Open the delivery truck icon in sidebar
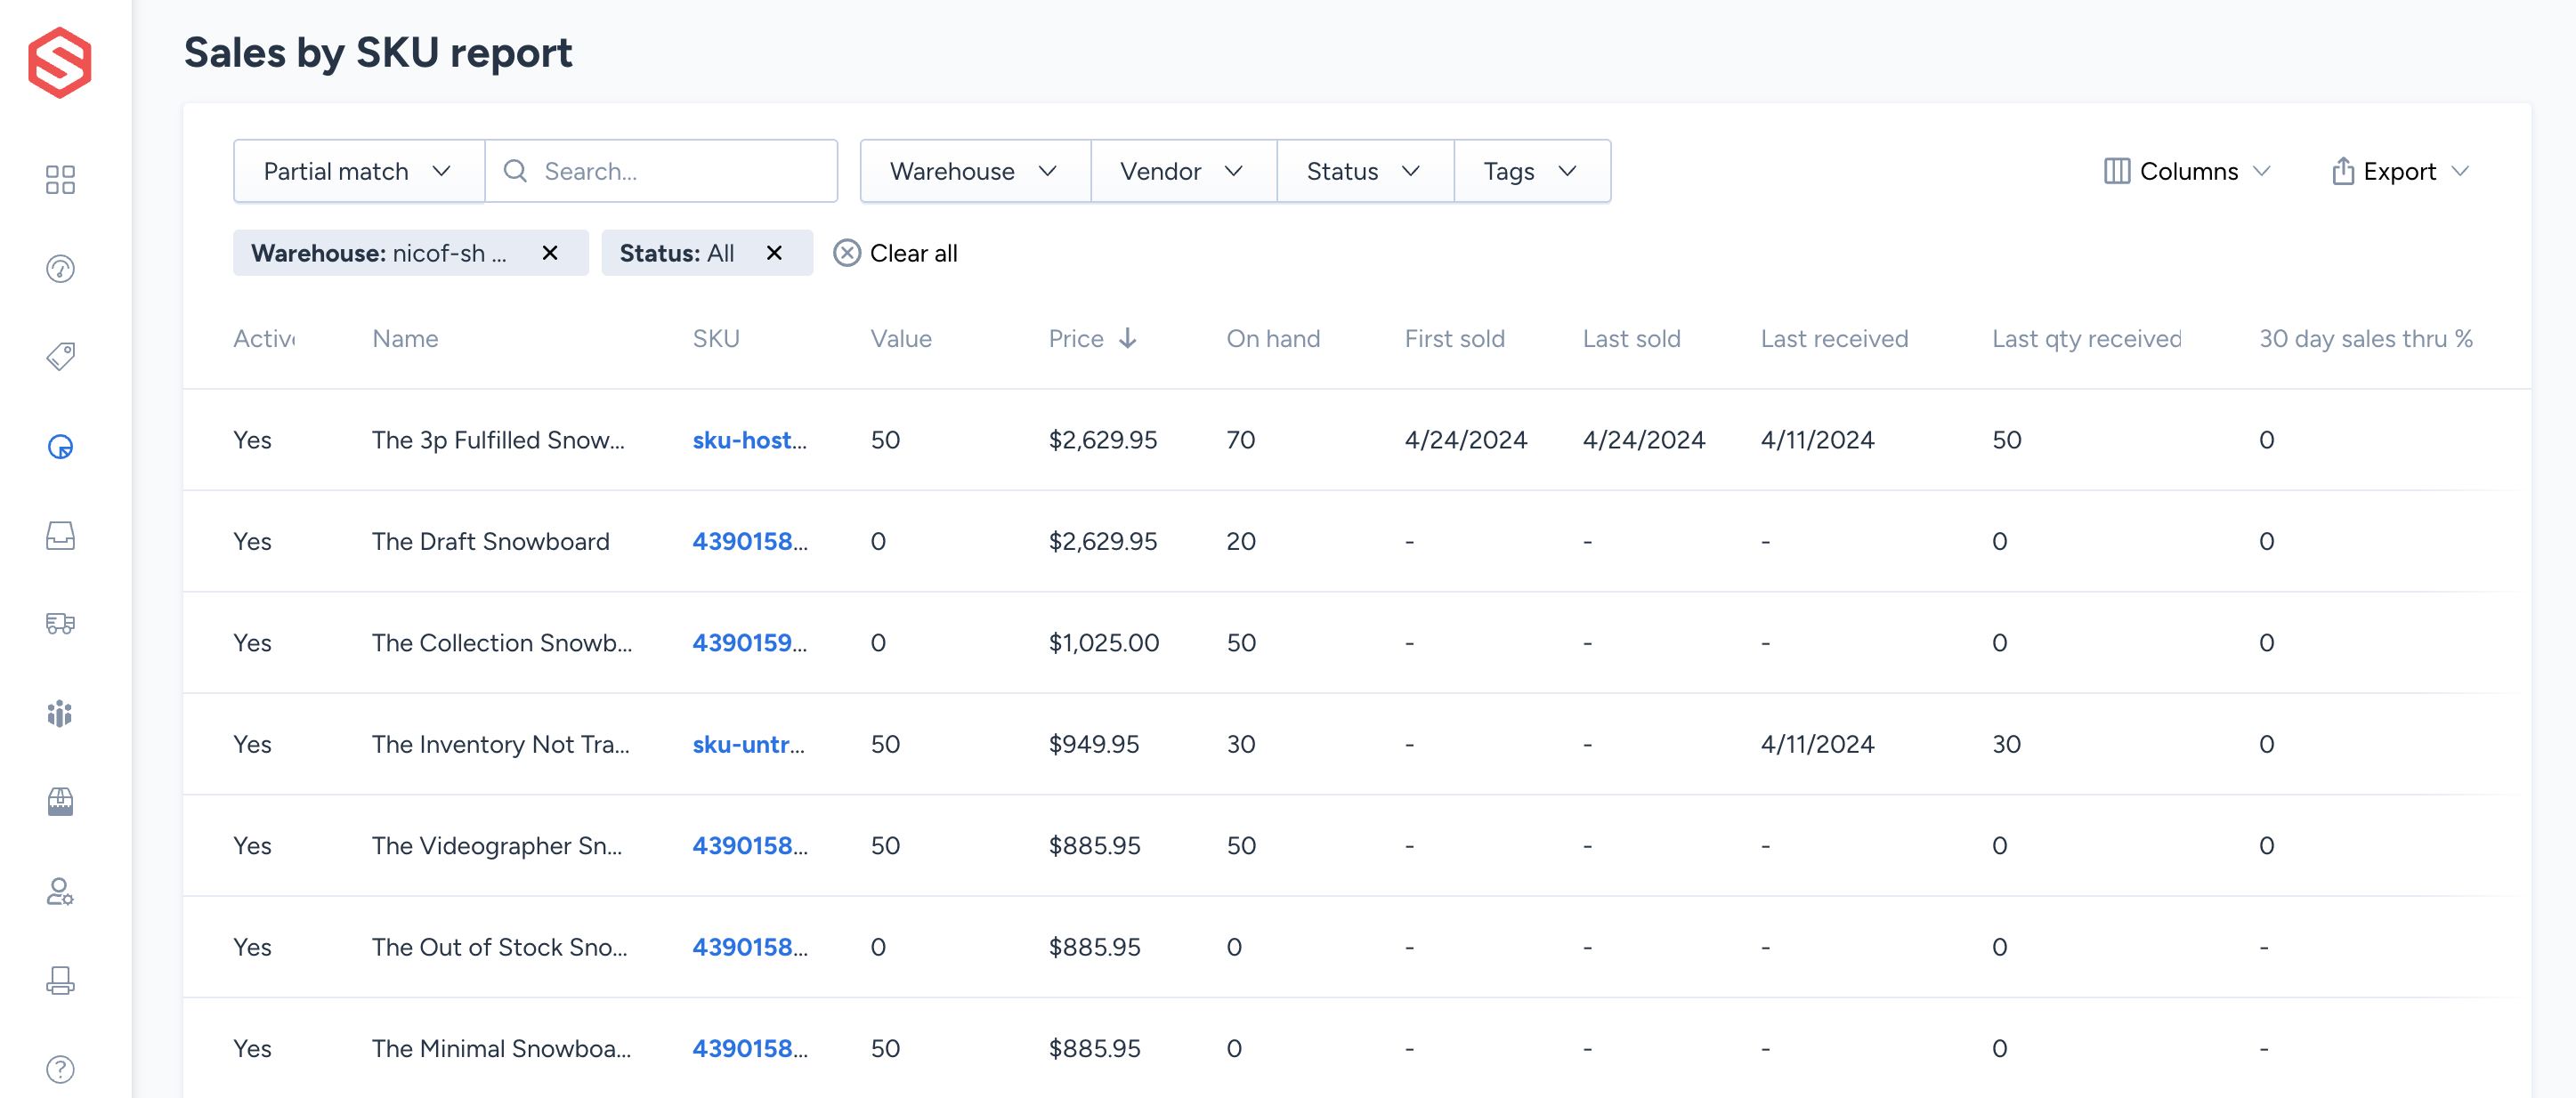The height and width of the screenshot is (1098, 2576). (60, 624)
